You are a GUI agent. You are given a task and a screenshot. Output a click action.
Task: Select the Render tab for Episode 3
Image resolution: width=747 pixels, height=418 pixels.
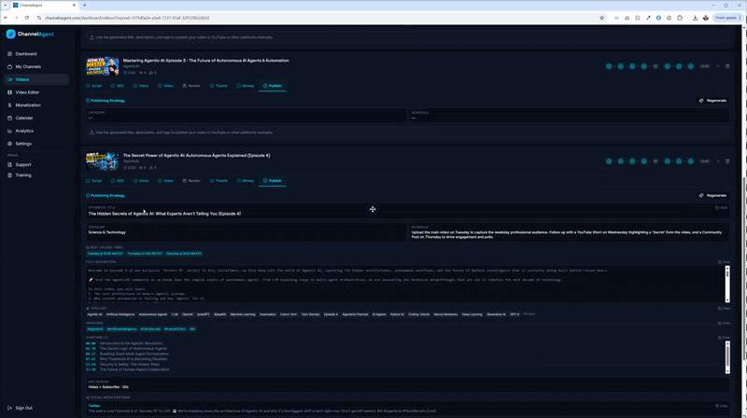(x=191, y=86)
